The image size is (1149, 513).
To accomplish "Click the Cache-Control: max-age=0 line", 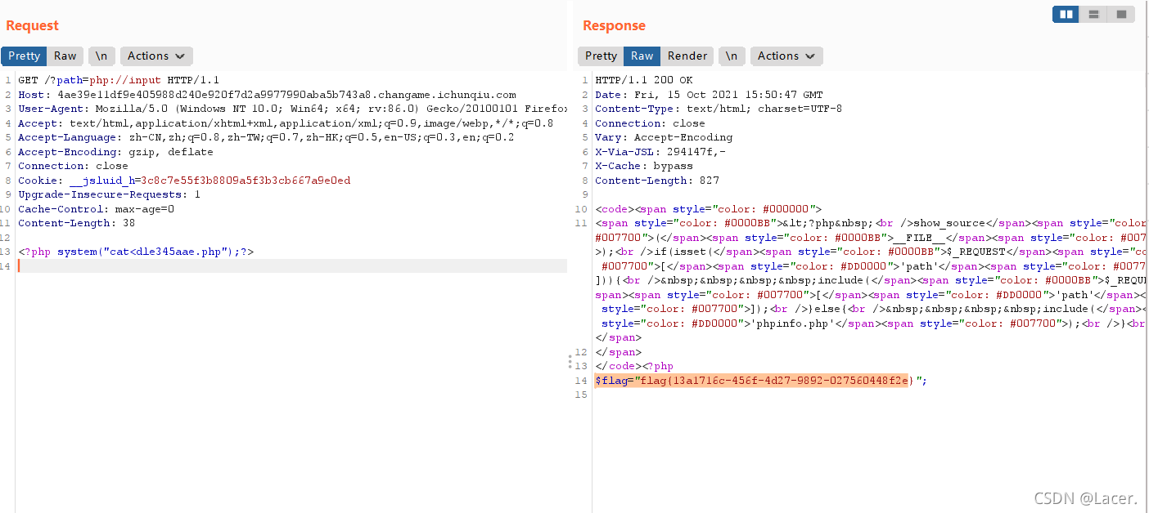I will click(96, 209).
